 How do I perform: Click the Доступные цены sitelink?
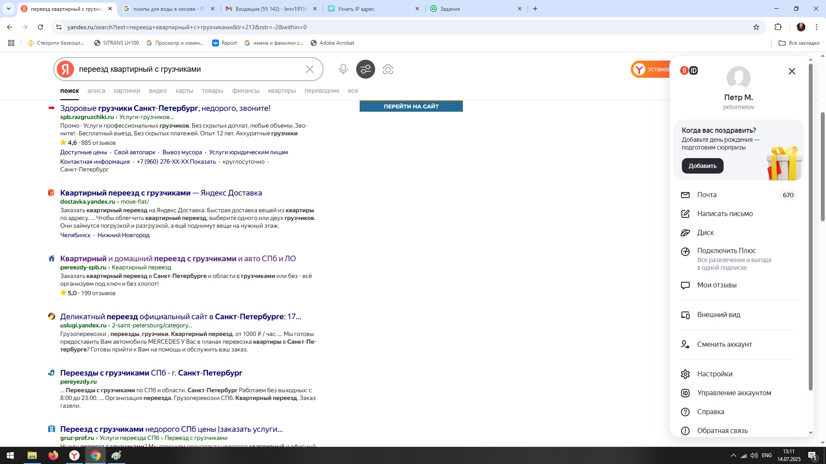83,152
